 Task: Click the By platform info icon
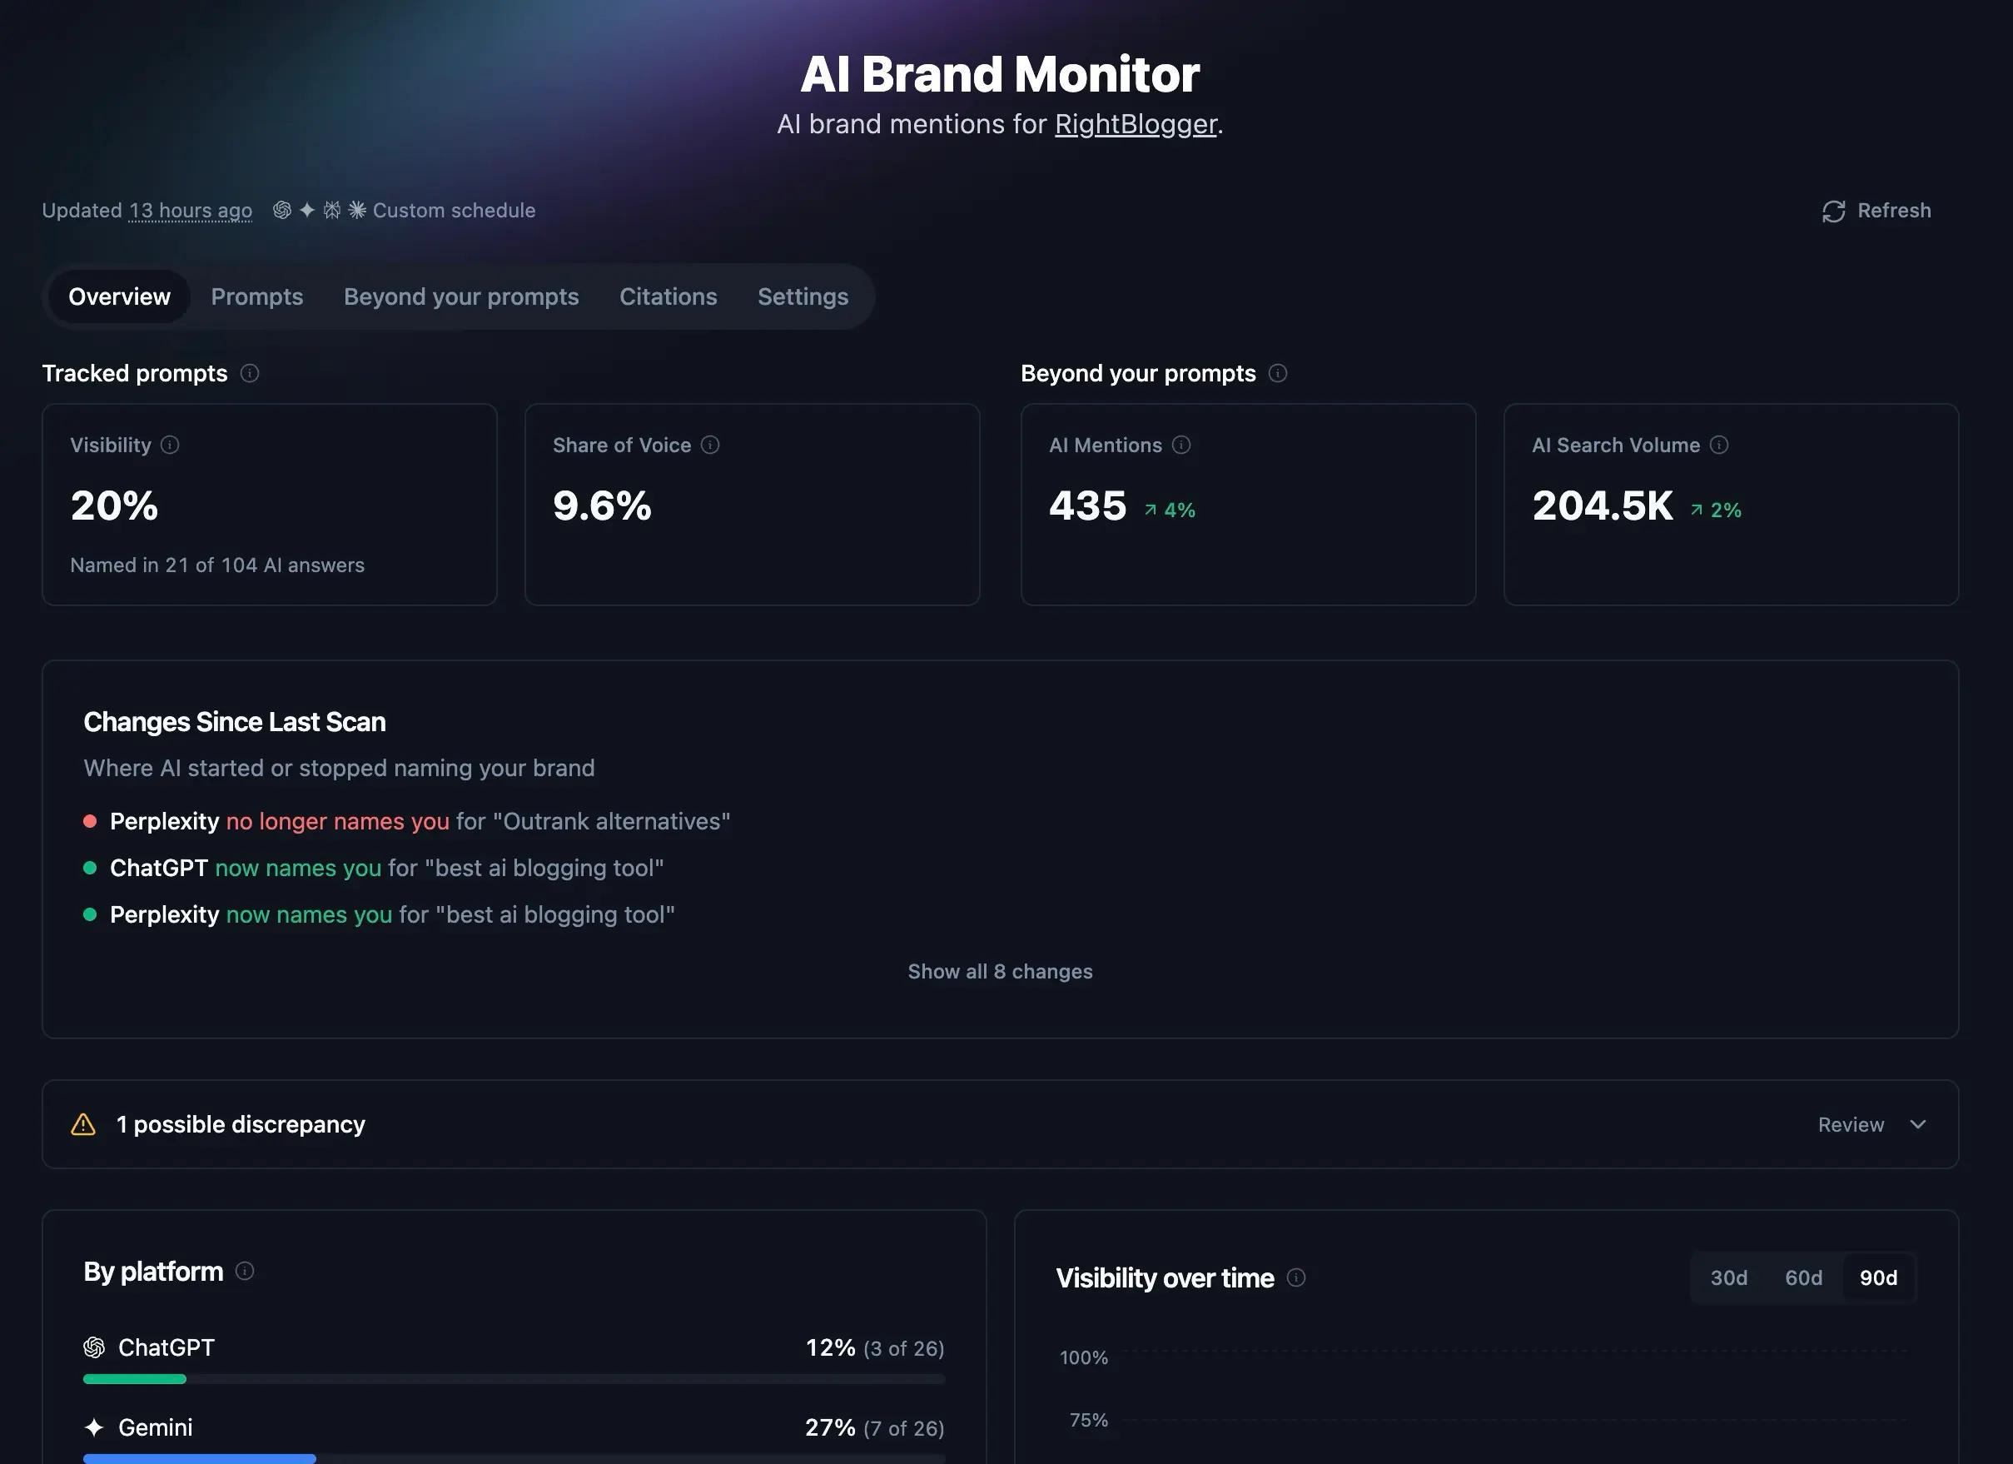[245, 1272]
